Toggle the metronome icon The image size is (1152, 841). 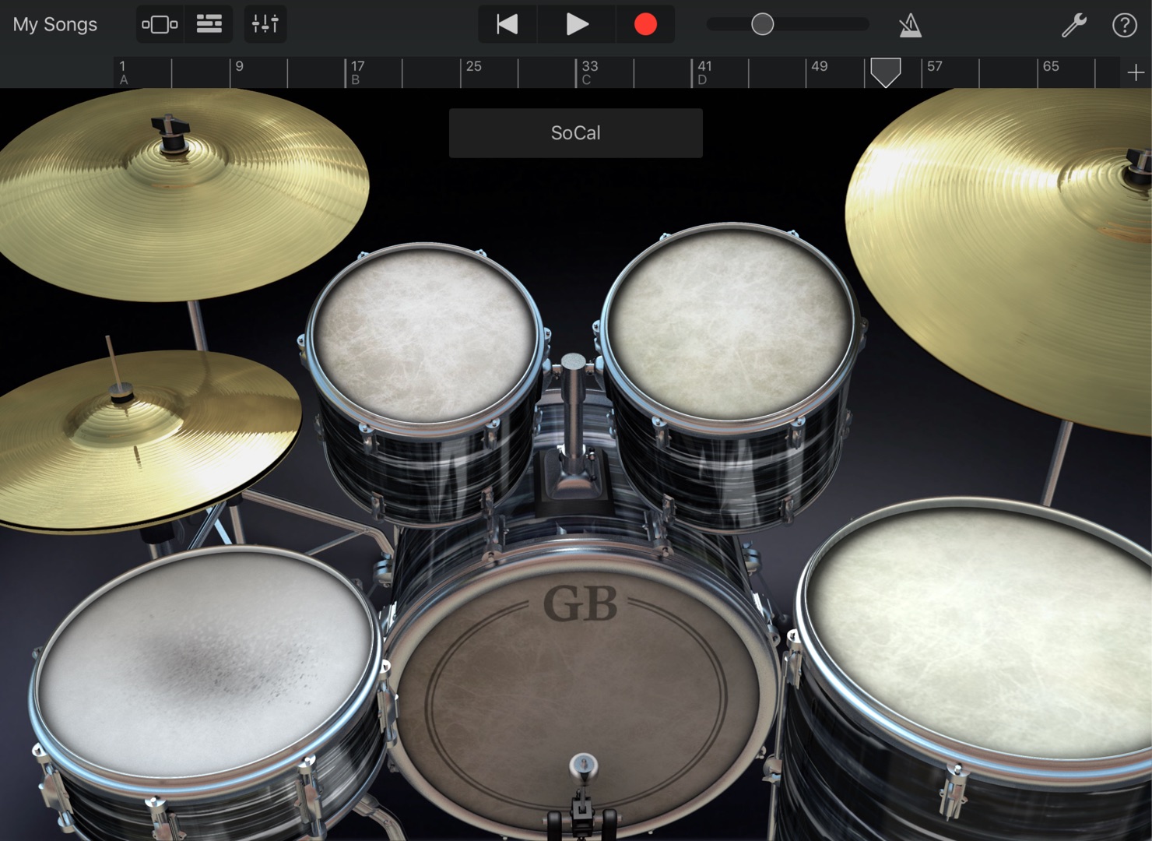[x=910, y=25]
